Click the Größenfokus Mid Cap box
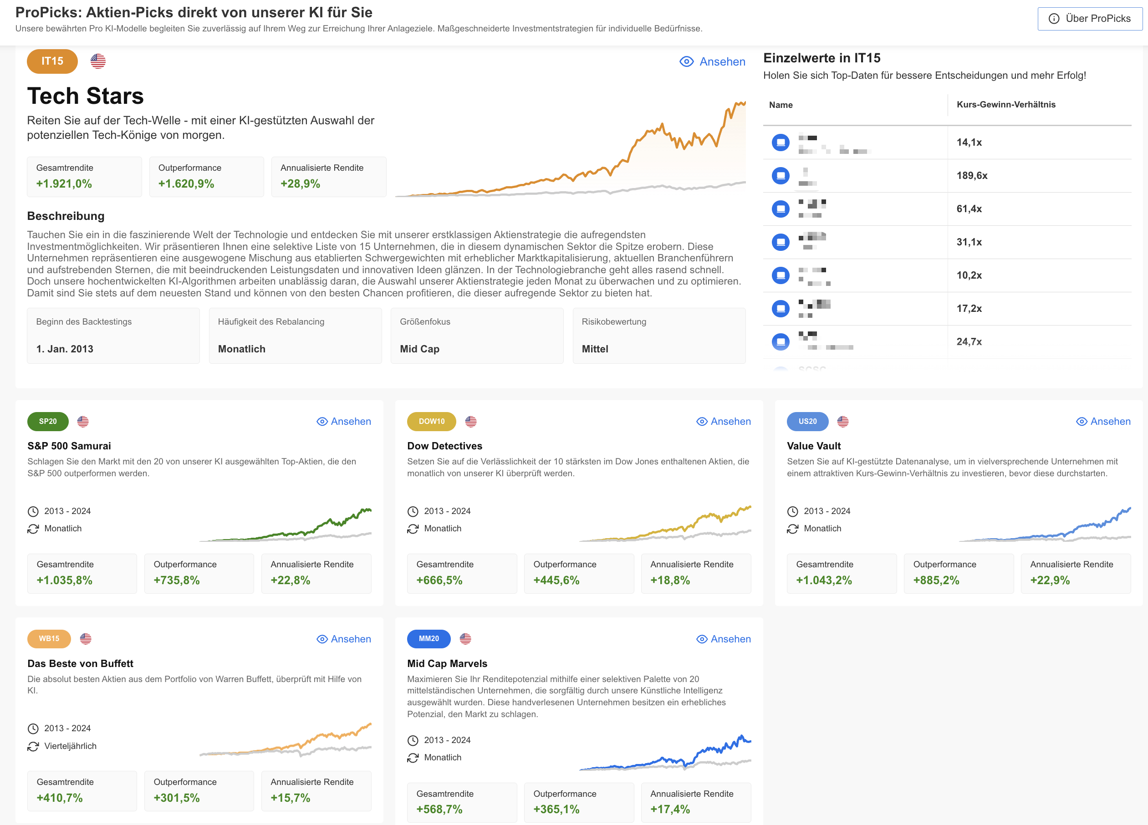 (x=477, y=336)
